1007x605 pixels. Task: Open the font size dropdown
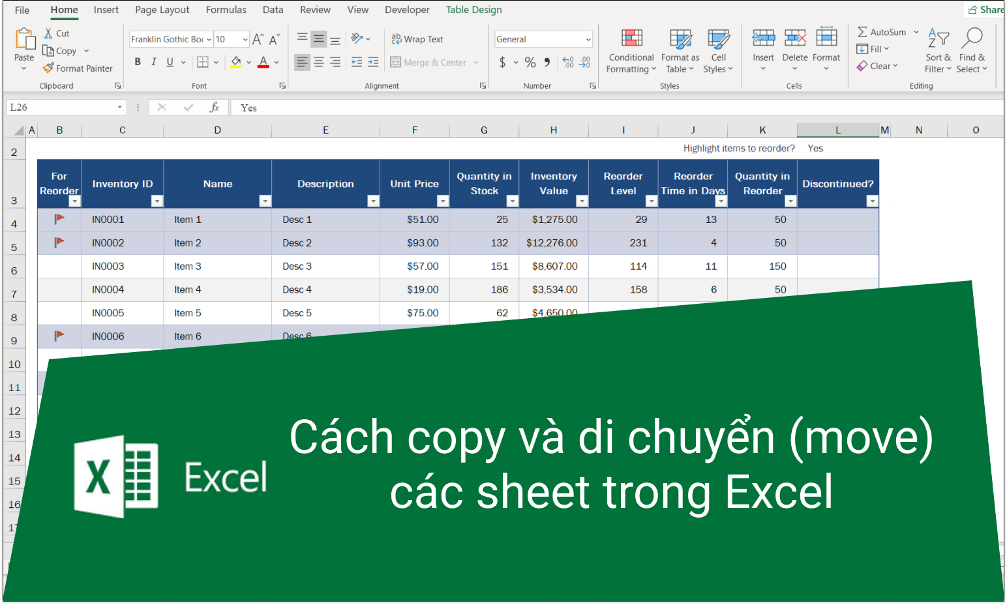(245, 40)
